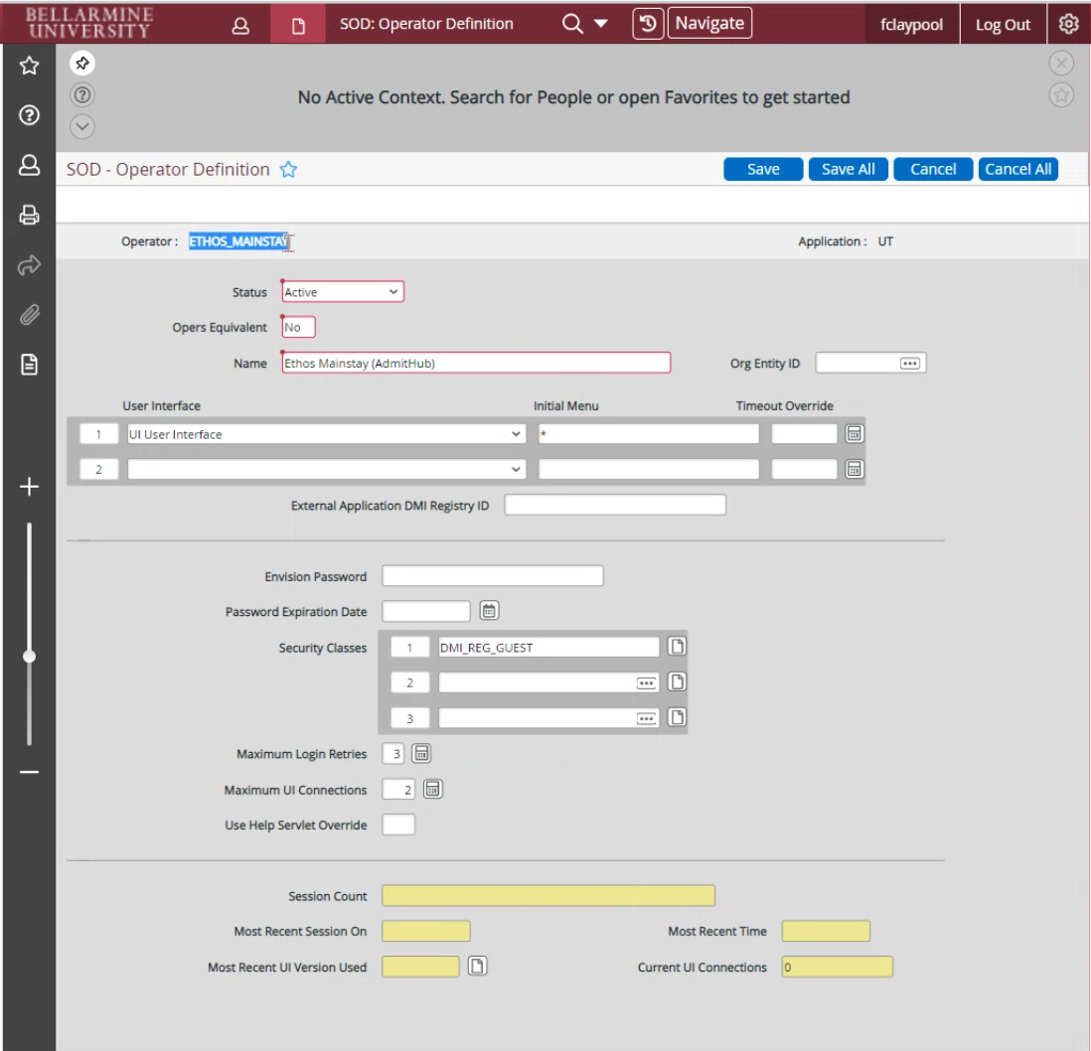Open help icon in dark sidebar

click(29, 115)
